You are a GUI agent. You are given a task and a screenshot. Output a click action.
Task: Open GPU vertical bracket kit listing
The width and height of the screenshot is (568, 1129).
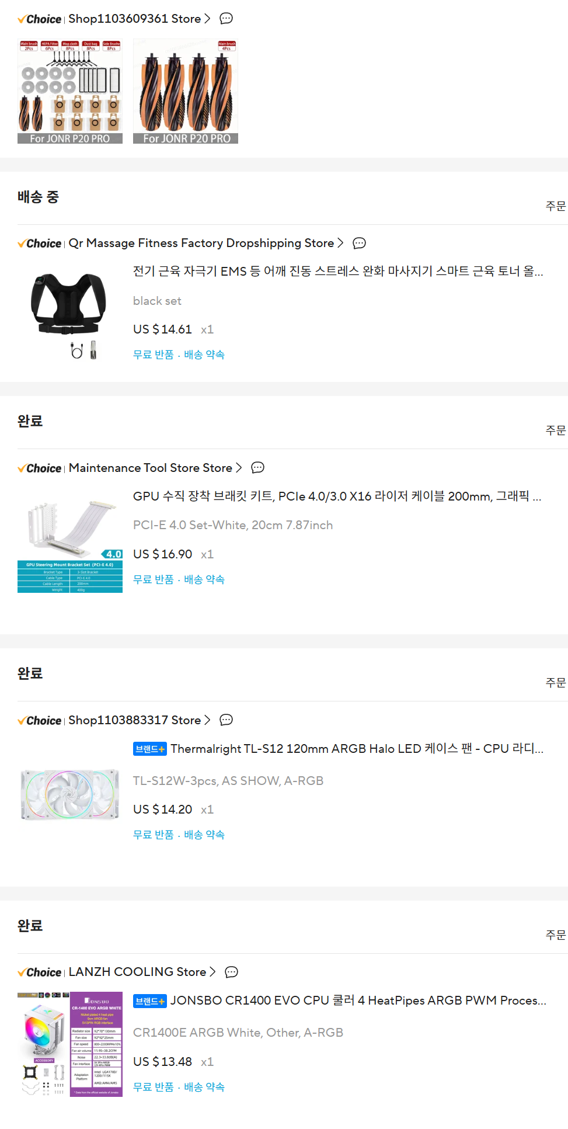click(337, 496)
